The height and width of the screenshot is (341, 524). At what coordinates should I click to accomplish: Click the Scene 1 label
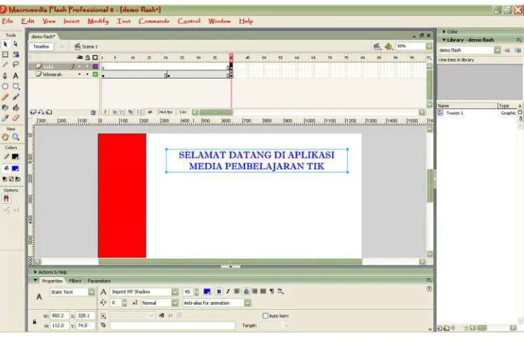point(89,47)
